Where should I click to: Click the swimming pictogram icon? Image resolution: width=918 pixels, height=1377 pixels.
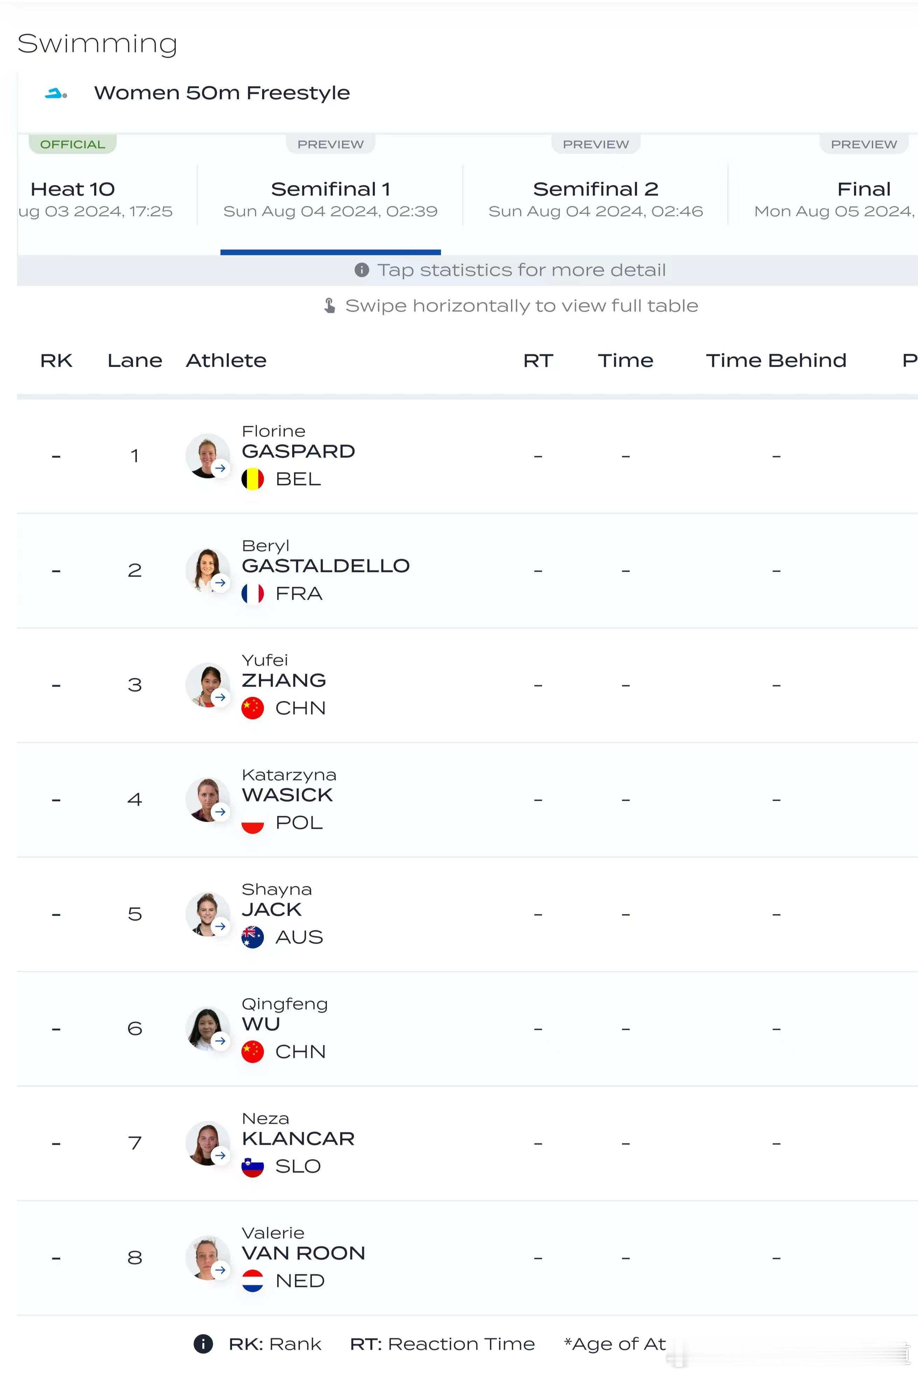[56, 93]
